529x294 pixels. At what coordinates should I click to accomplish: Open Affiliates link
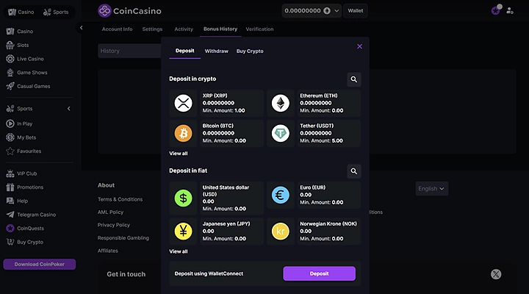pos(107,251)
